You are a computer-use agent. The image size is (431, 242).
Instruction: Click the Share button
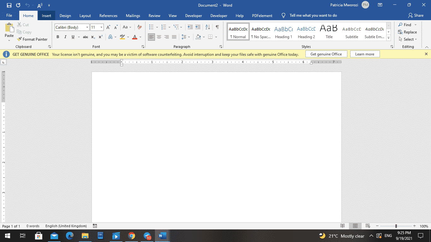[416, 15]
